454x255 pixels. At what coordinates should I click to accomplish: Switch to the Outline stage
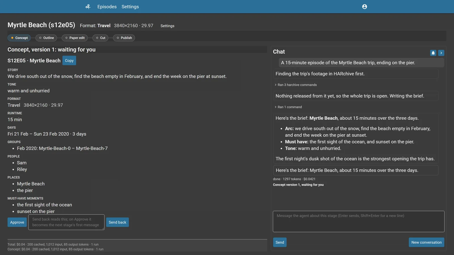(46, 38)
